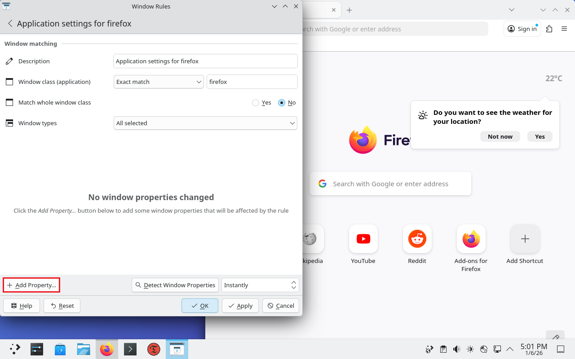Open Dolphin file manager from taskbar
575x359 pixels.
(x=84, y=349)
